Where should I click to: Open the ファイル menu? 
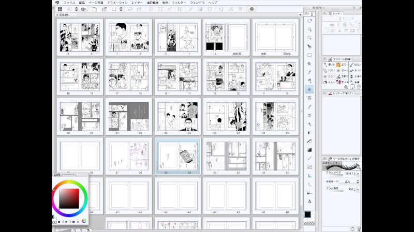point(69,3)
